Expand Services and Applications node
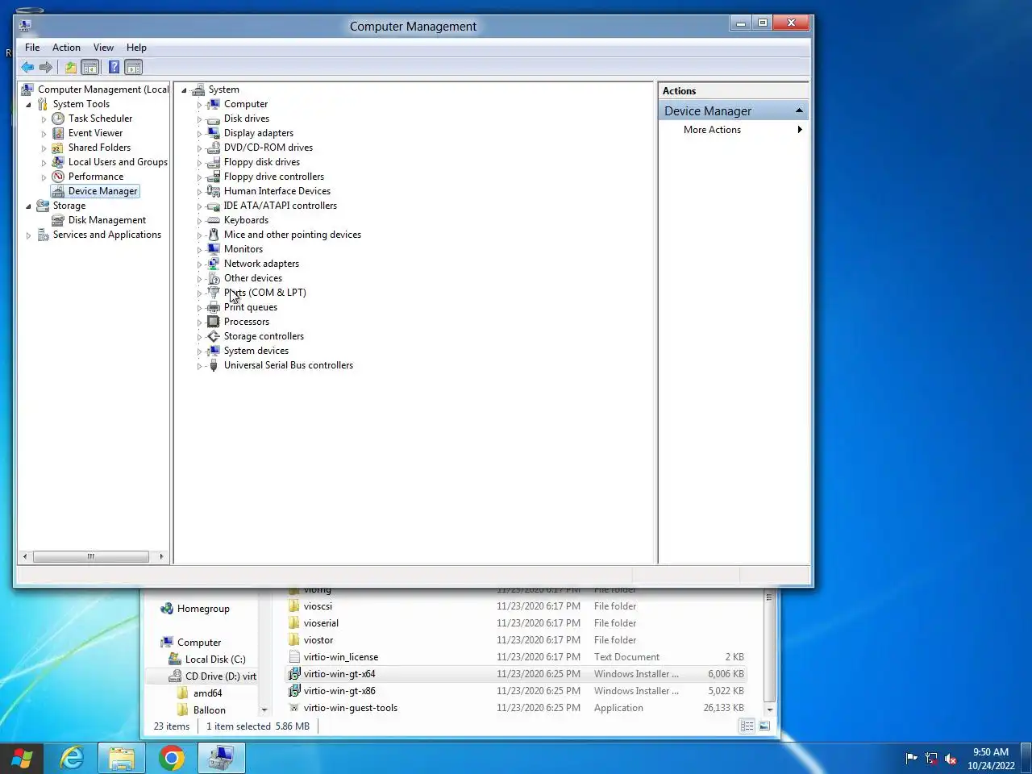 (28, 235)
